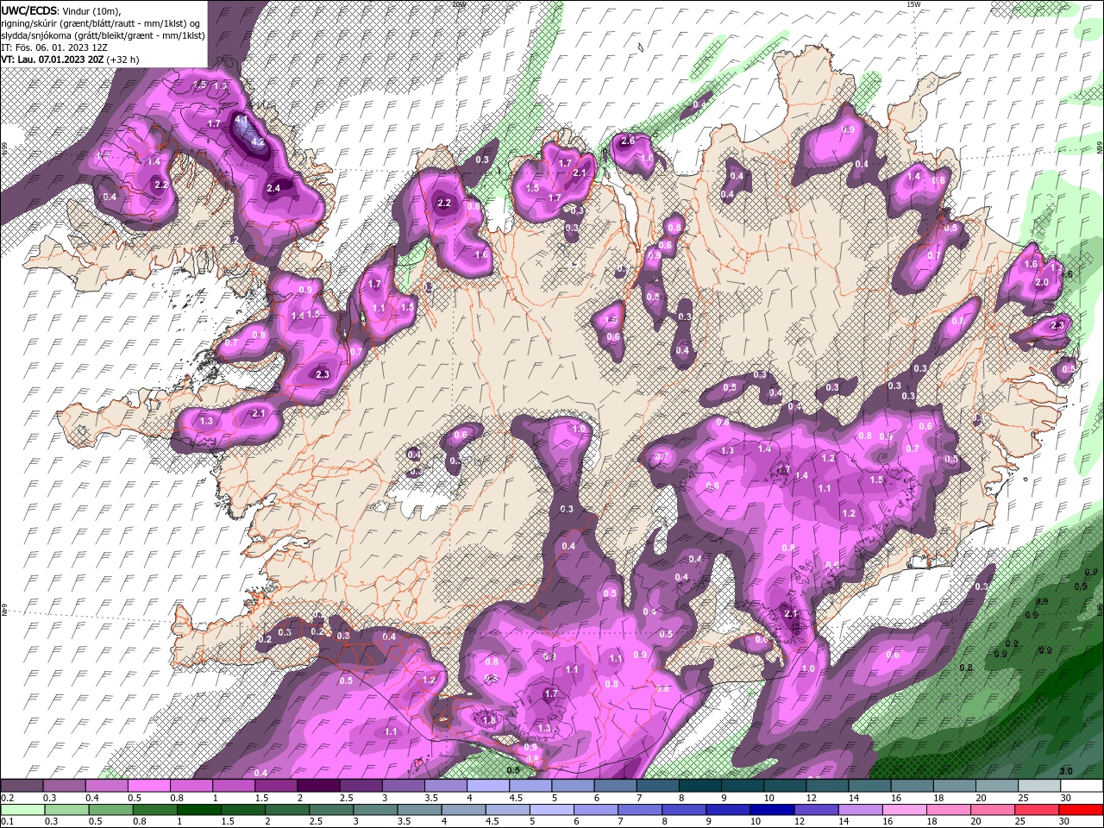Screen dimensions: 1104x828
Task: Click the white swatch ending the snow legend row
Action: [x=1082, y=786]
